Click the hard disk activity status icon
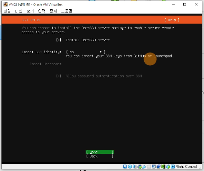 125,166
